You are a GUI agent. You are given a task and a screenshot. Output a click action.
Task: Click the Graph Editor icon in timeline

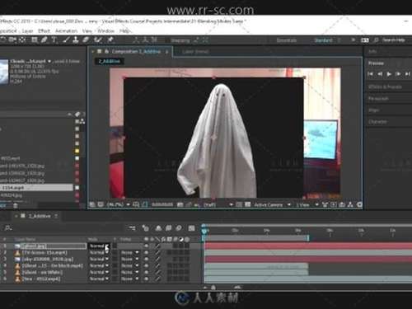[192, 228]
